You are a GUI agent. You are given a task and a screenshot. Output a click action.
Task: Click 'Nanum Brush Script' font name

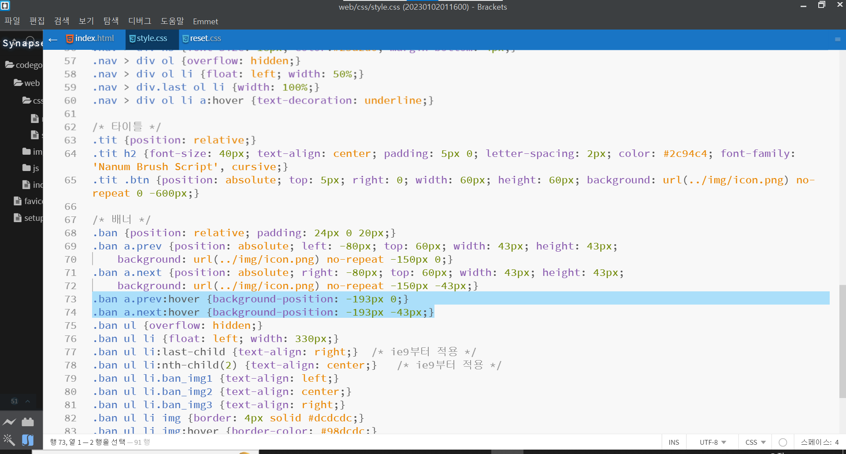point(155,167)
